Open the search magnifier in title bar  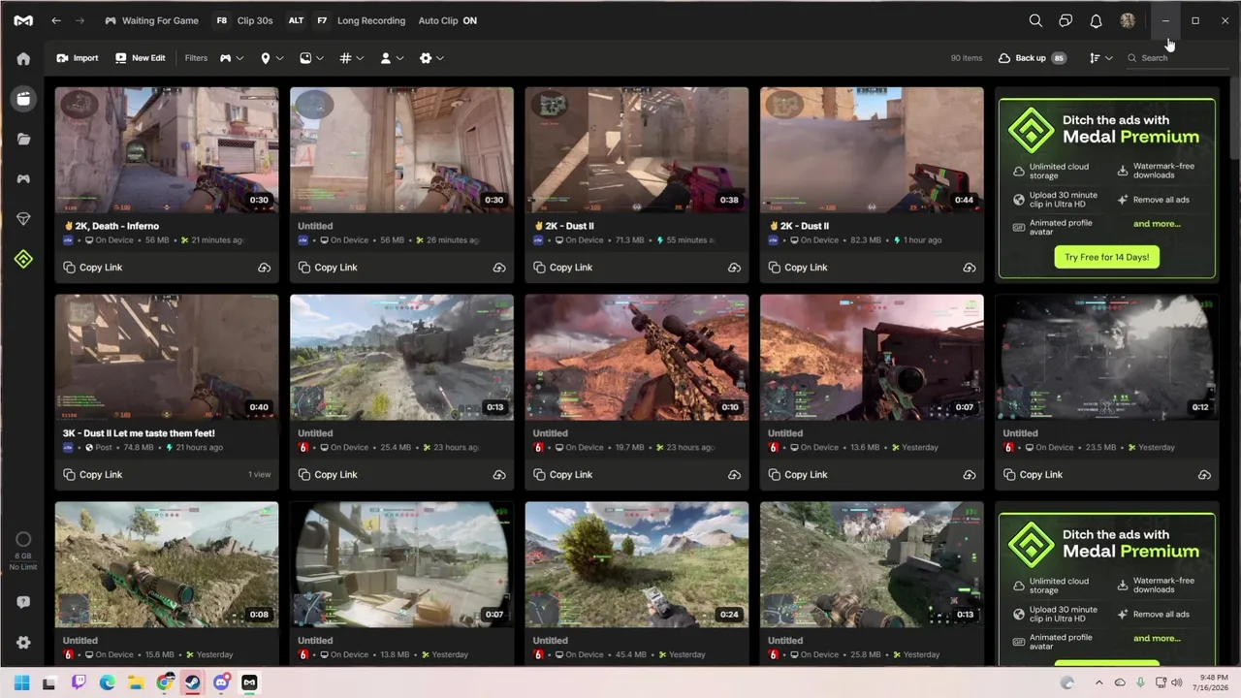pyautogui.click(x=1035, y=20)
